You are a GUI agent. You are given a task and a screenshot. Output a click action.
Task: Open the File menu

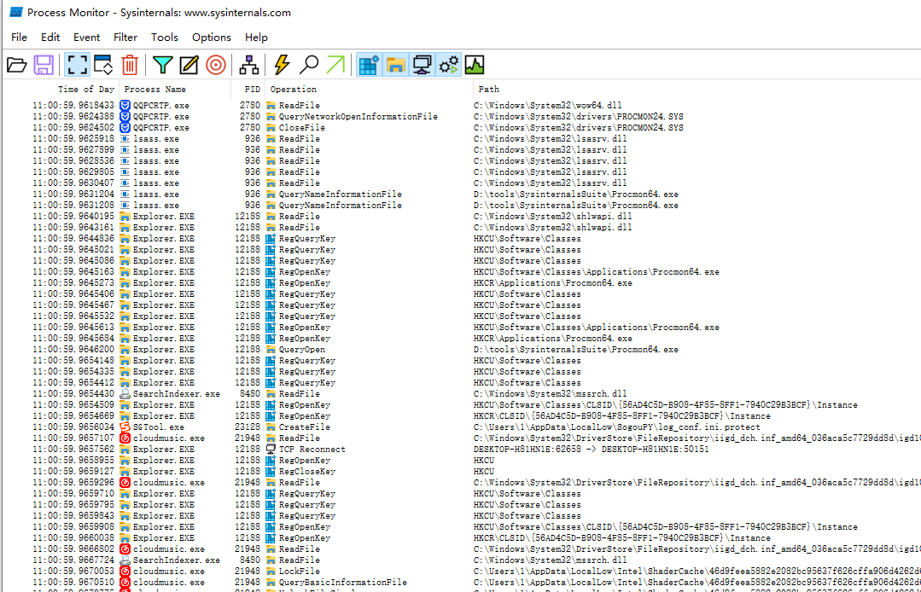(x=19, y=37)
